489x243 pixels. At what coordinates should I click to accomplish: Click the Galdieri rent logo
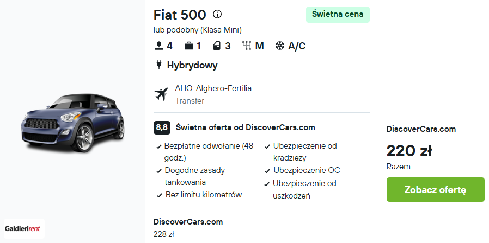25,228
